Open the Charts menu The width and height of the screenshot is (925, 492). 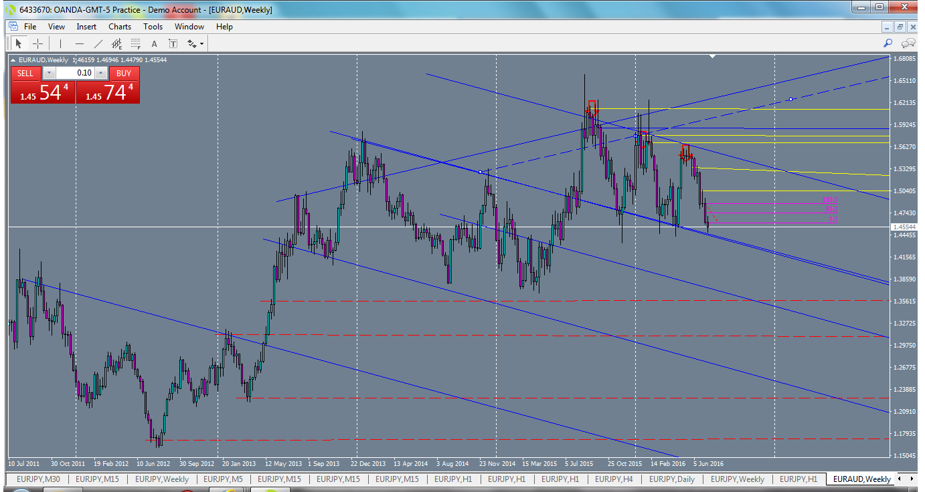(x=120, y=27)
